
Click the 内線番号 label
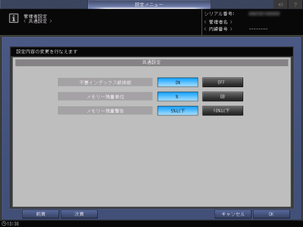point(218,29)
